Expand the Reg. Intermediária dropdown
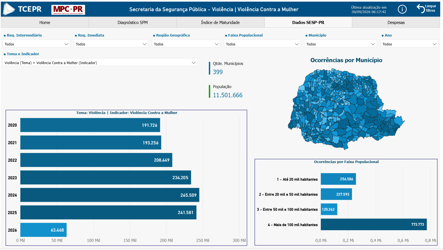 pos(36,44)
